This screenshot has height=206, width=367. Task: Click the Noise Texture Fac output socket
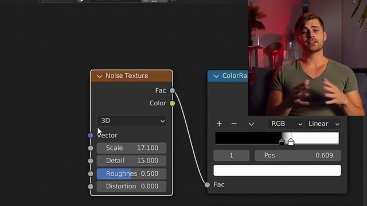172,90
